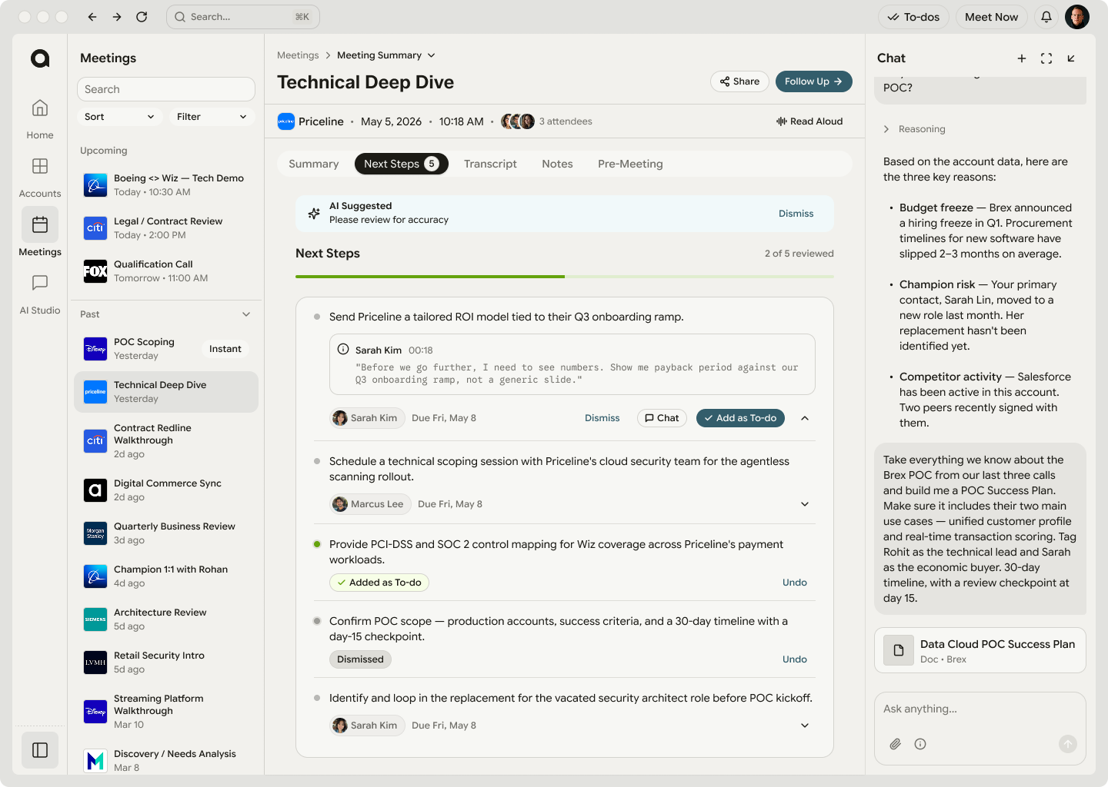Click Read Aloud
Image resolution: width=1108 pixels, height=787 pixels.
[x=809, y=121]
